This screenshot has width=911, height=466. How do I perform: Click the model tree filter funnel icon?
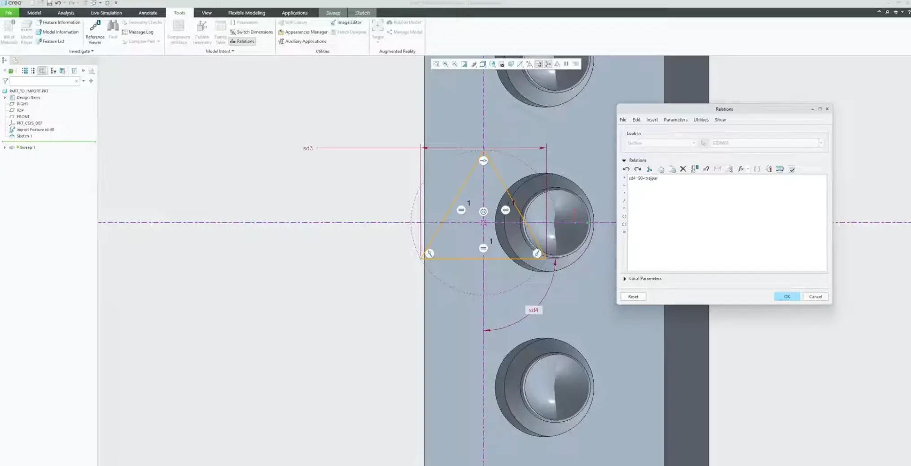click(x=5, y=81)
